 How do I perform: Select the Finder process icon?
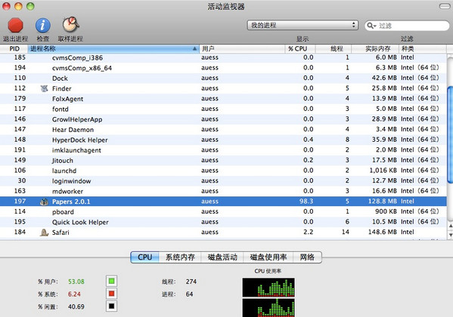click(44, 88)
